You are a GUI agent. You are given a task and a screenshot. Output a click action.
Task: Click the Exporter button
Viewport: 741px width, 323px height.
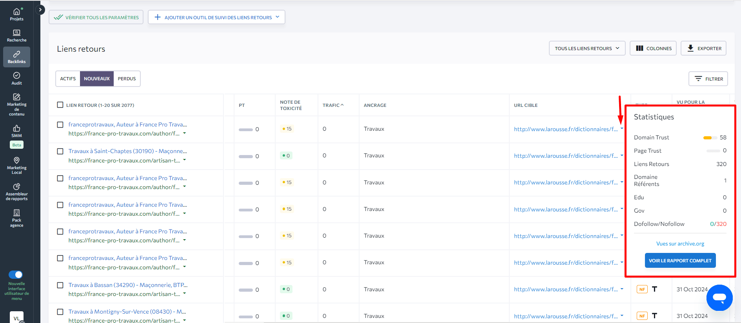pos(704,48)
